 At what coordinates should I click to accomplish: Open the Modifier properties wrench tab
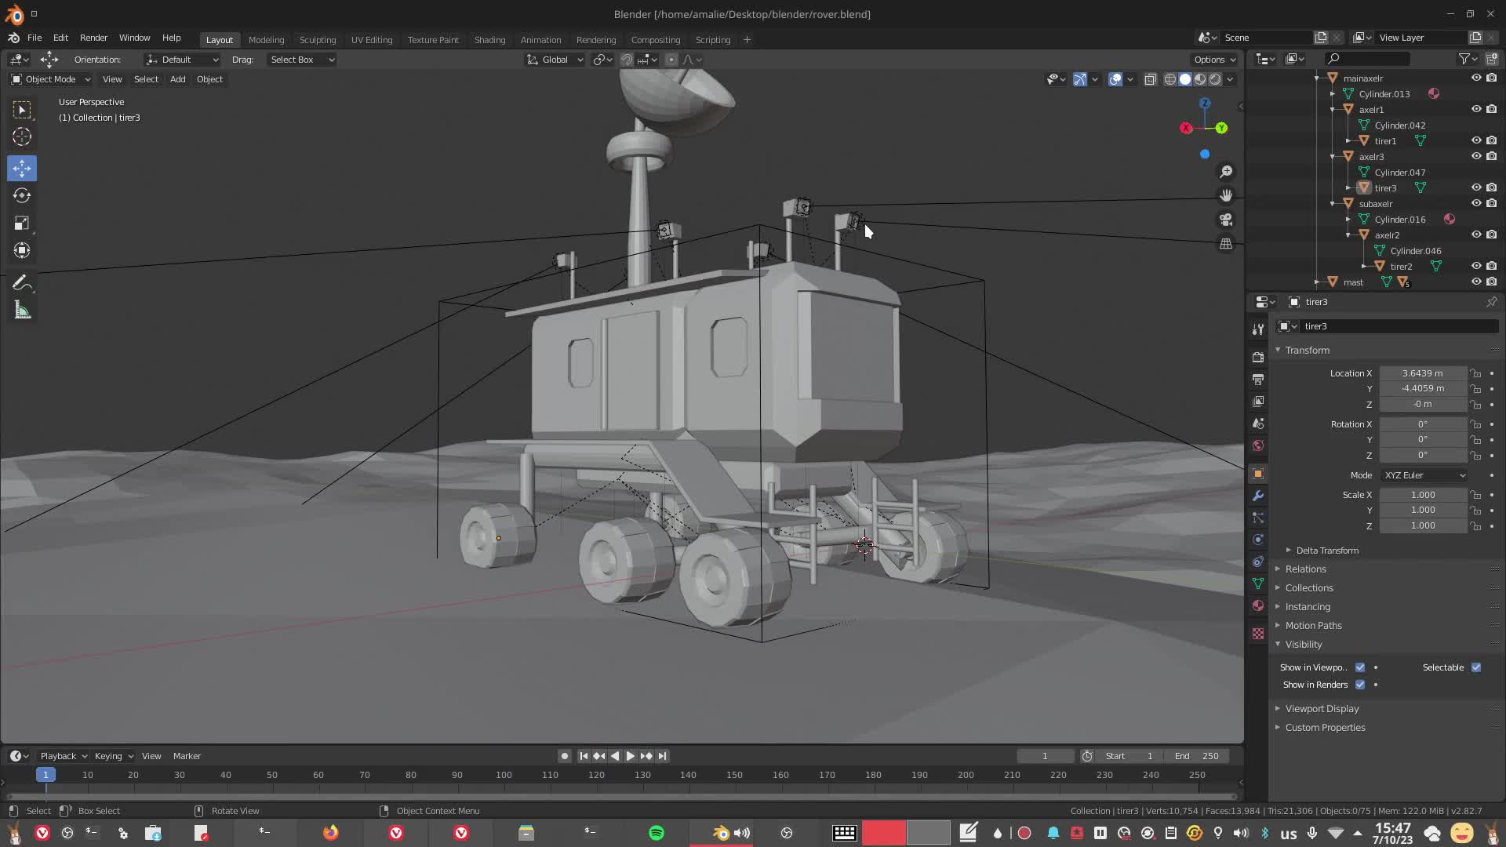point(1258,496)
